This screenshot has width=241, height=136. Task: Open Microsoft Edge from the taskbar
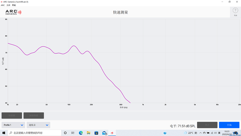tap(81, 133)
